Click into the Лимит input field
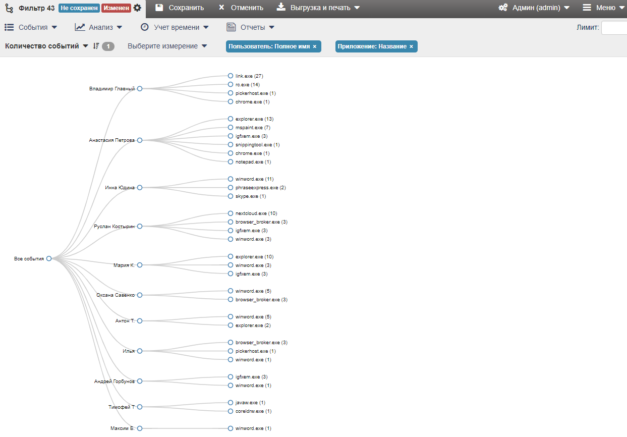The width and height of the screenshot is (627, 437). [613, 28]
